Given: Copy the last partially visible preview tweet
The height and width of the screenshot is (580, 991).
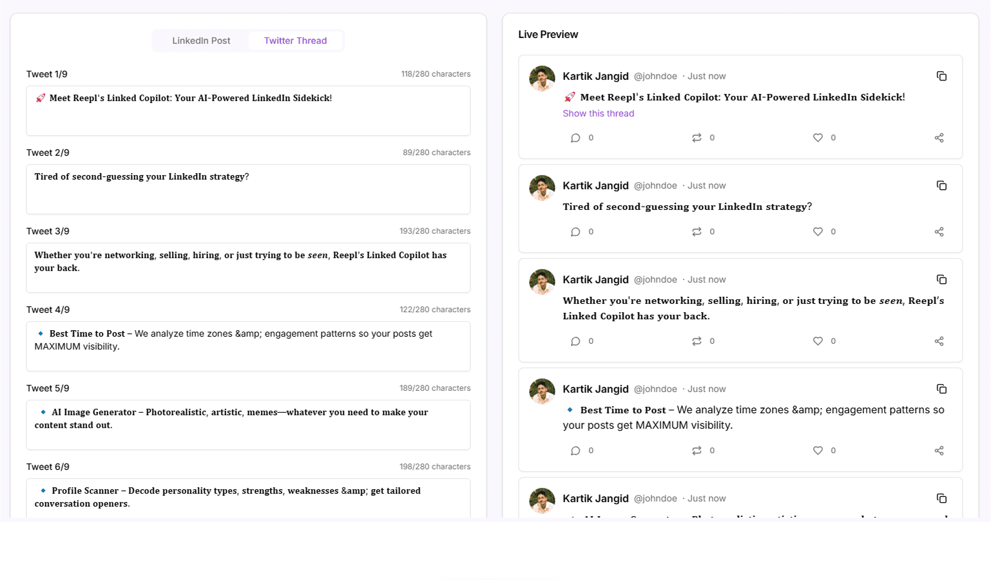Looking at the screenshot, I should 941,498.
